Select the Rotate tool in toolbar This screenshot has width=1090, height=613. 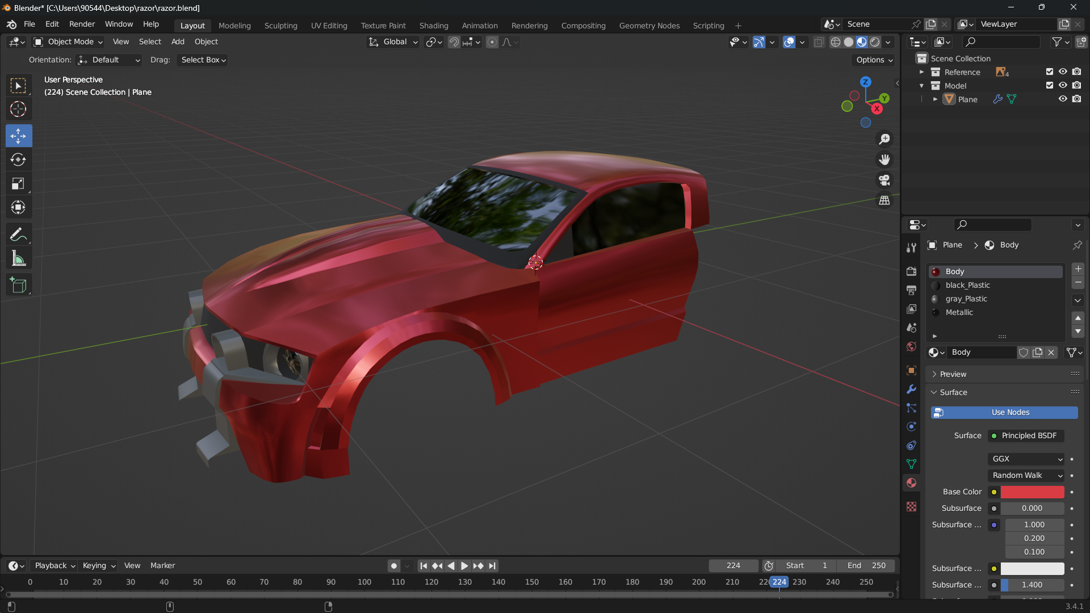pos(18,159)
